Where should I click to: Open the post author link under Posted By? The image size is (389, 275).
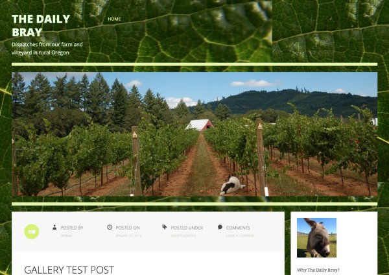click(66, 235)
